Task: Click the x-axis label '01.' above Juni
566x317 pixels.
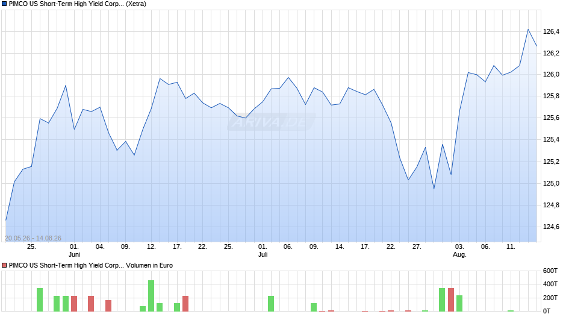Action: click(74, 247)
